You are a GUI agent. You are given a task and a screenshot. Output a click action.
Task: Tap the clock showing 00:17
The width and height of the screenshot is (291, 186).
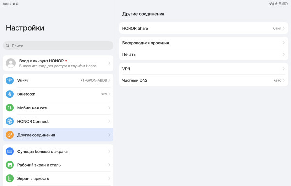pyautogui.click(x=7, y=4)
